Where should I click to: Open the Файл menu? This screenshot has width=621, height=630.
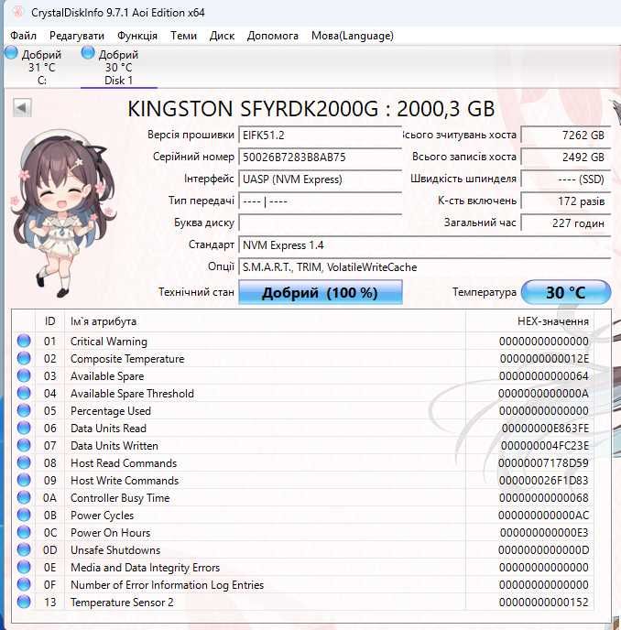pos(23,36)
